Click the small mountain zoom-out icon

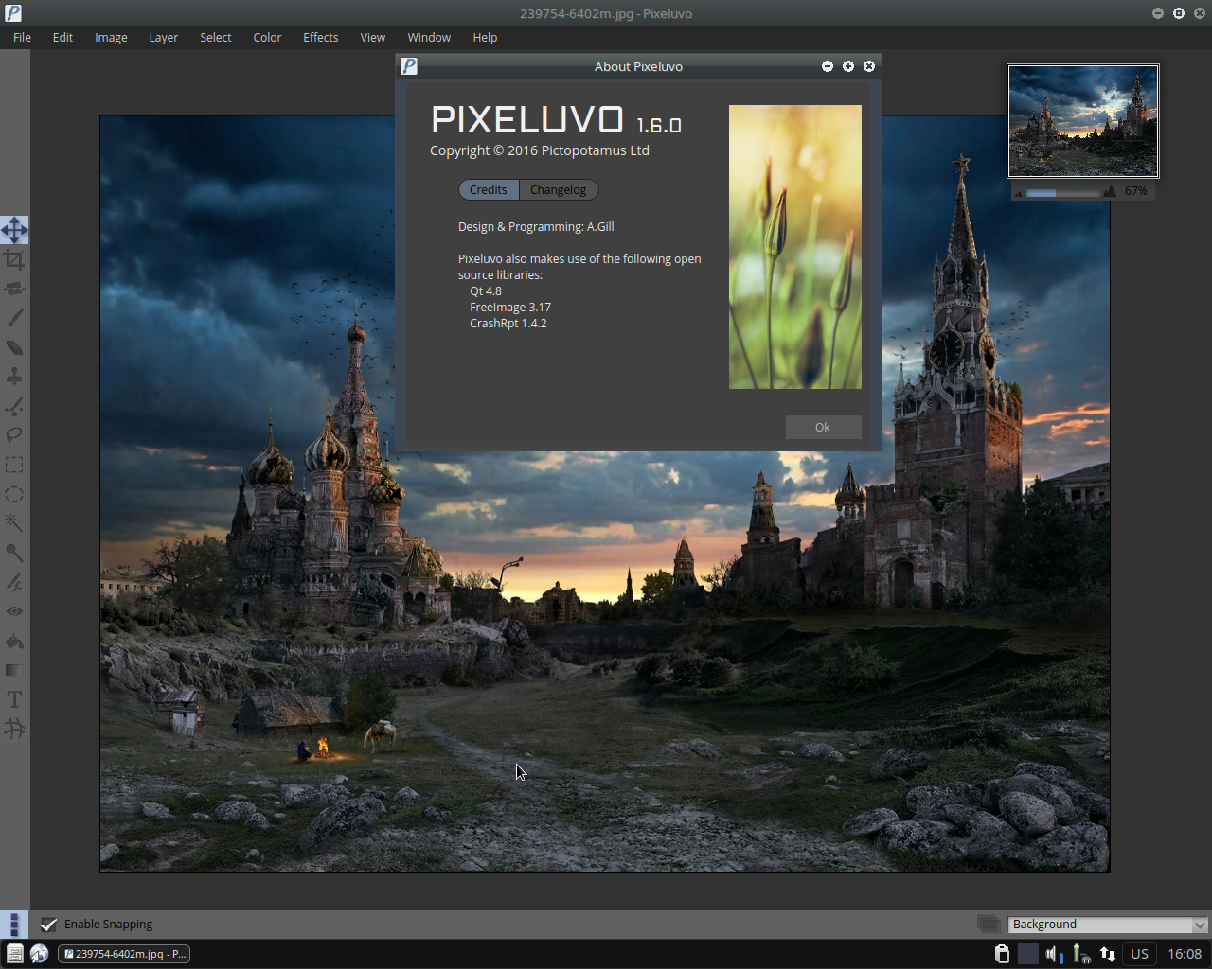point(1019,193)
